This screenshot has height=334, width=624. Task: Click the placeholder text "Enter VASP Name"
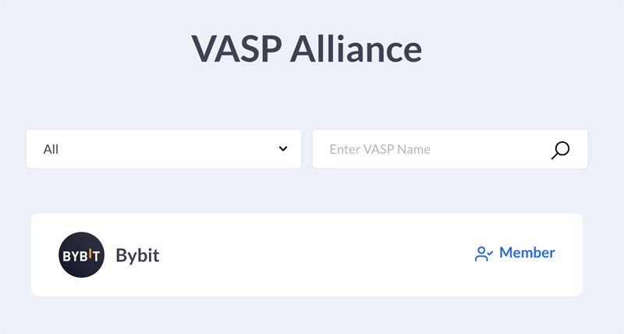(x=380, y=149)
